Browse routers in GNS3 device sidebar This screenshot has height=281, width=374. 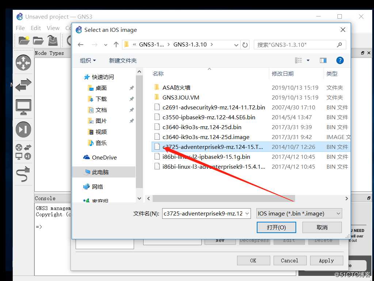click(x=23, y=63)
